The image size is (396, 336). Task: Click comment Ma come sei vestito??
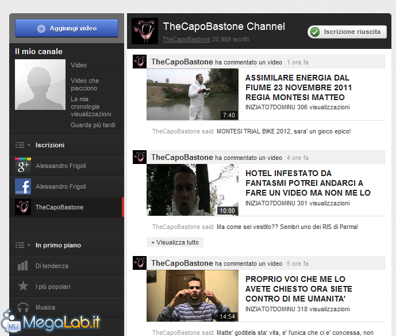tap(287, 227)
